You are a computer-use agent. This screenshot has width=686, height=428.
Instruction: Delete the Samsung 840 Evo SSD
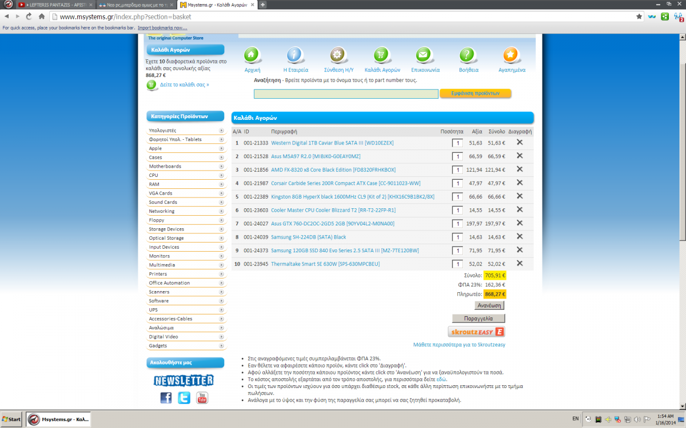(x=520, y=250)
